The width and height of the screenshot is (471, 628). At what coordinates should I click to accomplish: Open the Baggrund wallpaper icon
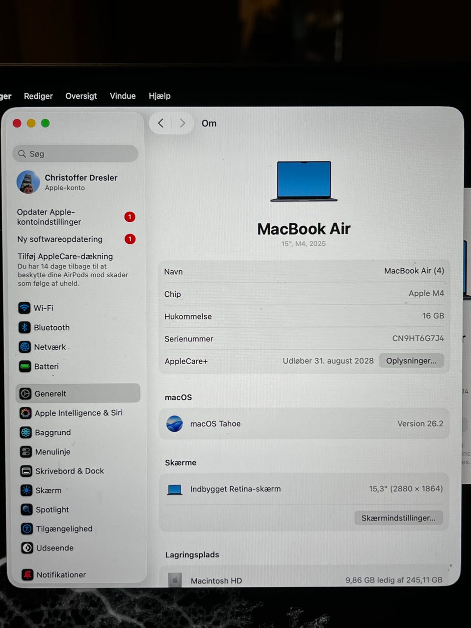tap(26, 432)
